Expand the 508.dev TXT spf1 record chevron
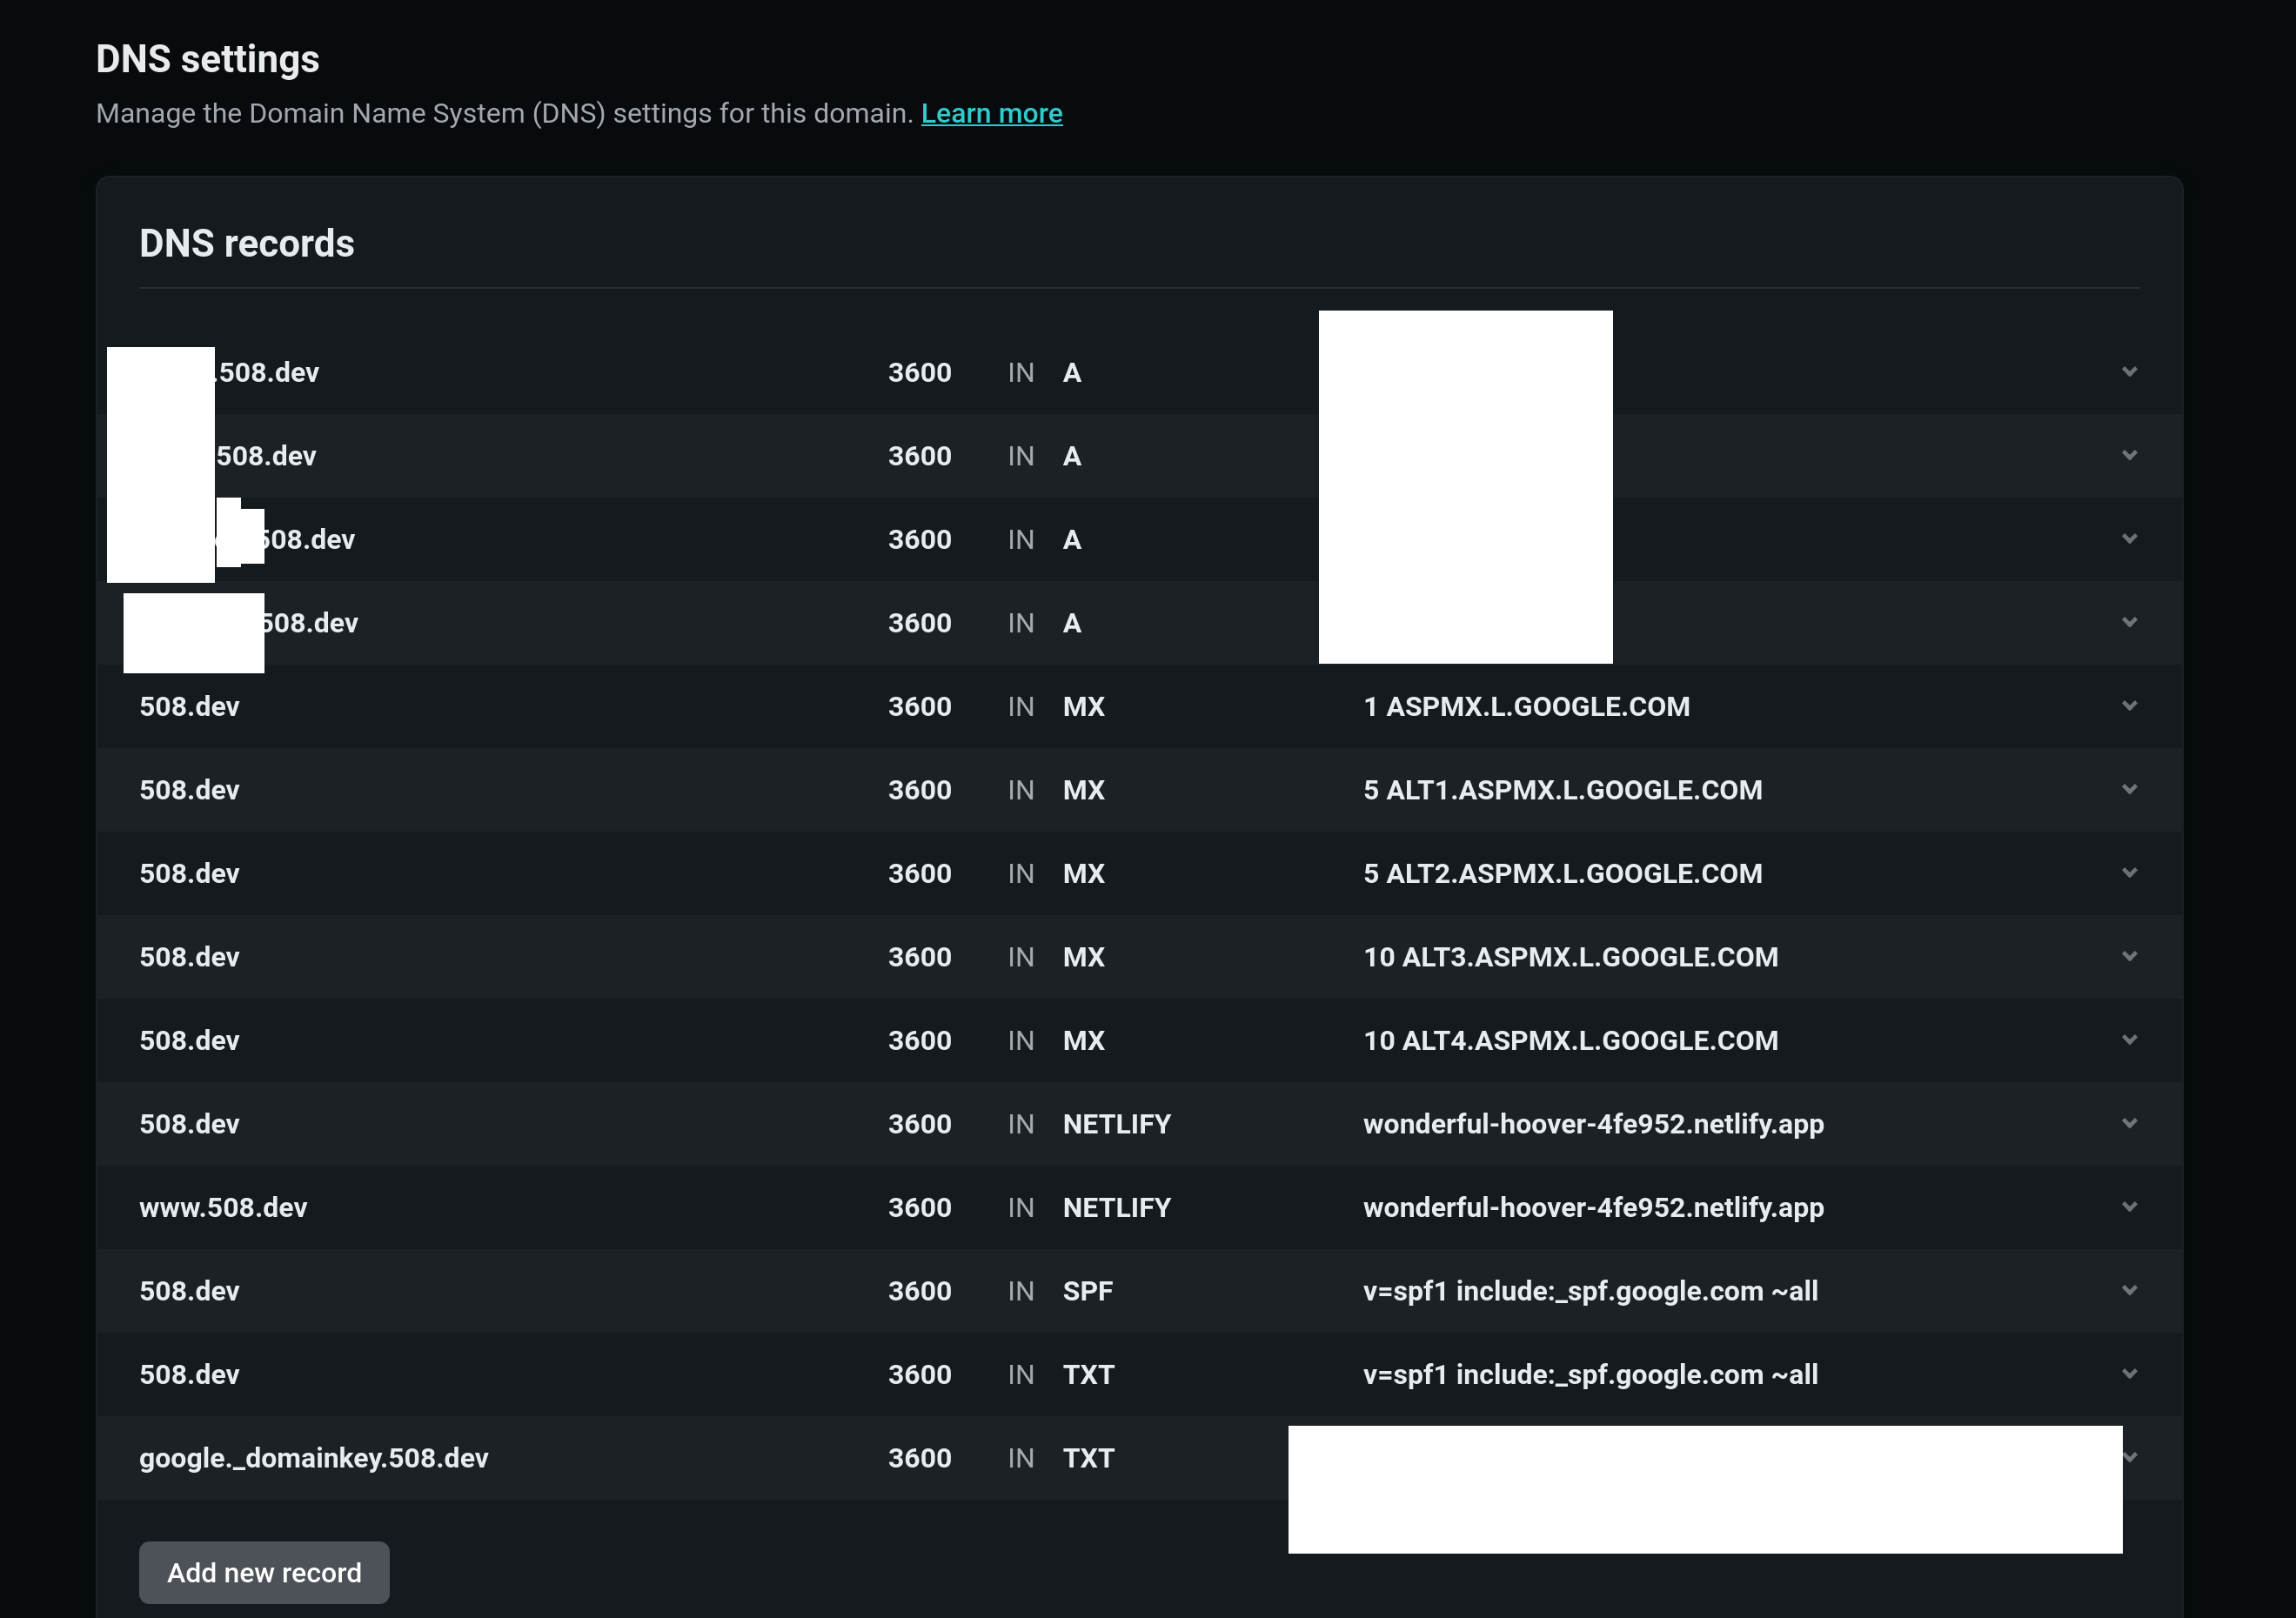2296x1618 pixels. [2130, 1374]
